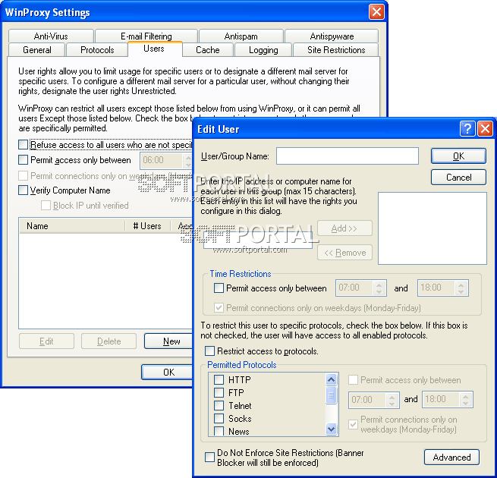Close the WinProxy Settings window
Screen dimensions: 497x478
click(376, 12)
